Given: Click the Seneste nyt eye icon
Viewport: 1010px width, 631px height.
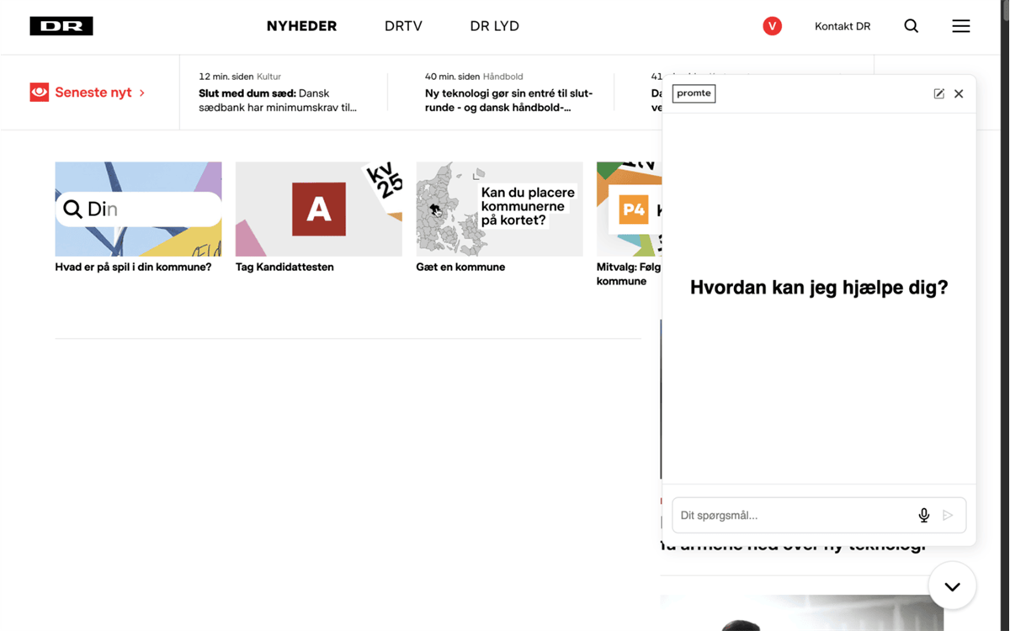Looking at the screenshot, I should coord(40,93).
